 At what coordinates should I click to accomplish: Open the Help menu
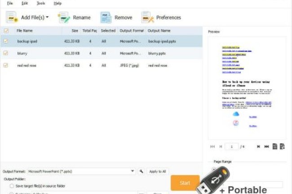(x=58, y=3)
